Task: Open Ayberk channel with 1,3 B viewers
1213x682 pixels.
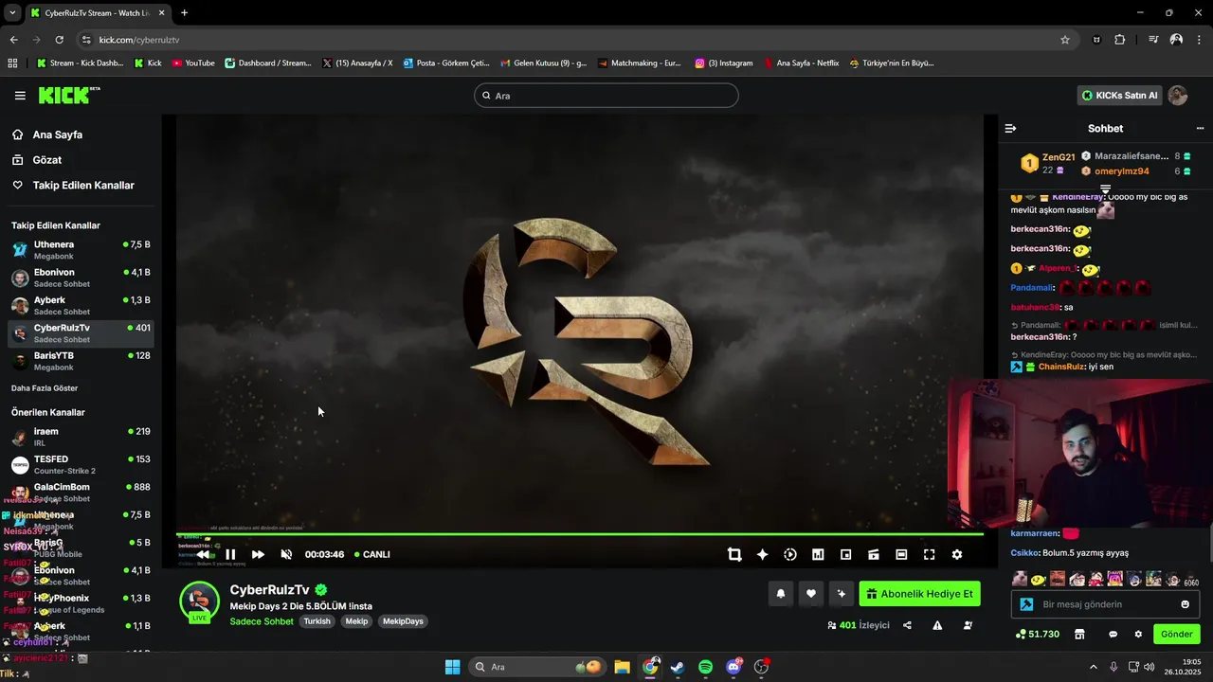Action: 81,305
